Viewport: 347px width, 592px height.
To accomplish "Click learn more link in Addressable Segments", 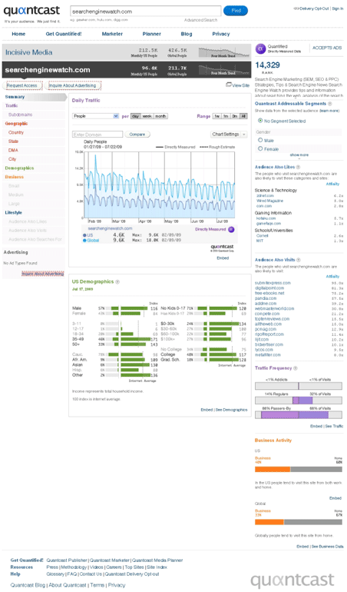I will (x=329, y=111).
